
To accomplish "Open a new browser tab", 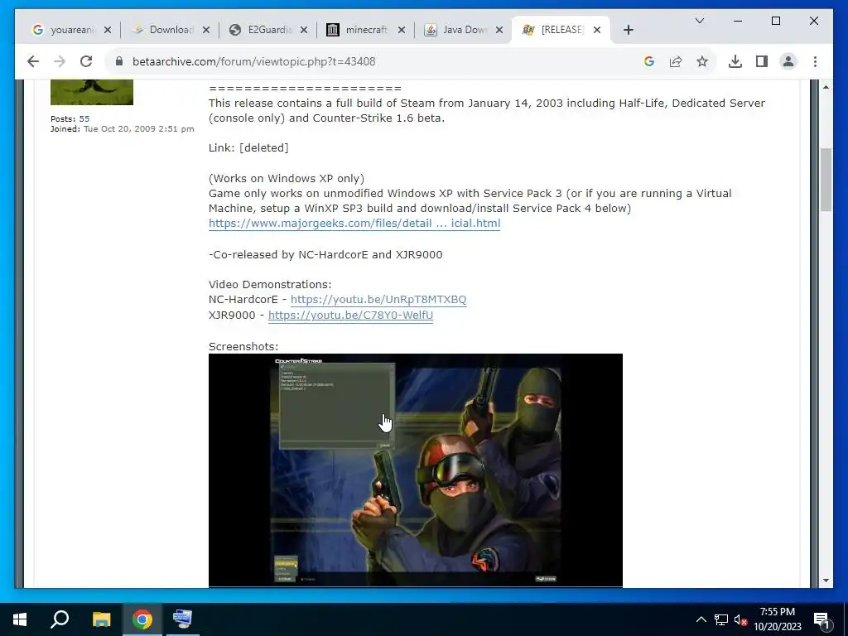I will pos(628,30).
